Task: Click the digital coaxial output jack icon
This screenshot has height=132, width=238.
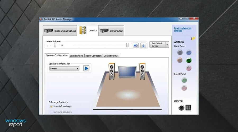Action: click(181, 107)
